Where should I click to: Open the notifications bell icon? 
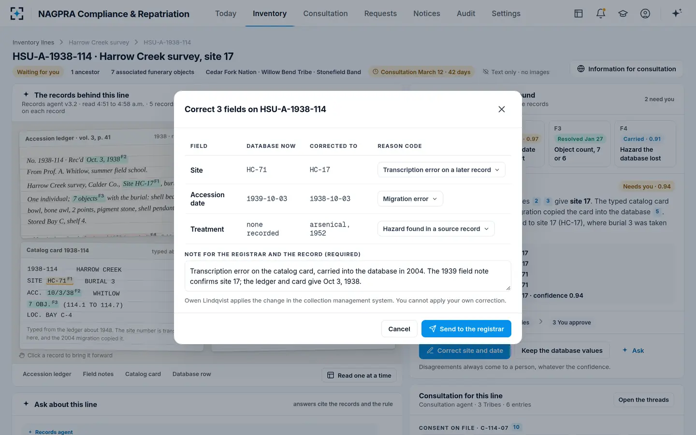click(x=601, y=14)
